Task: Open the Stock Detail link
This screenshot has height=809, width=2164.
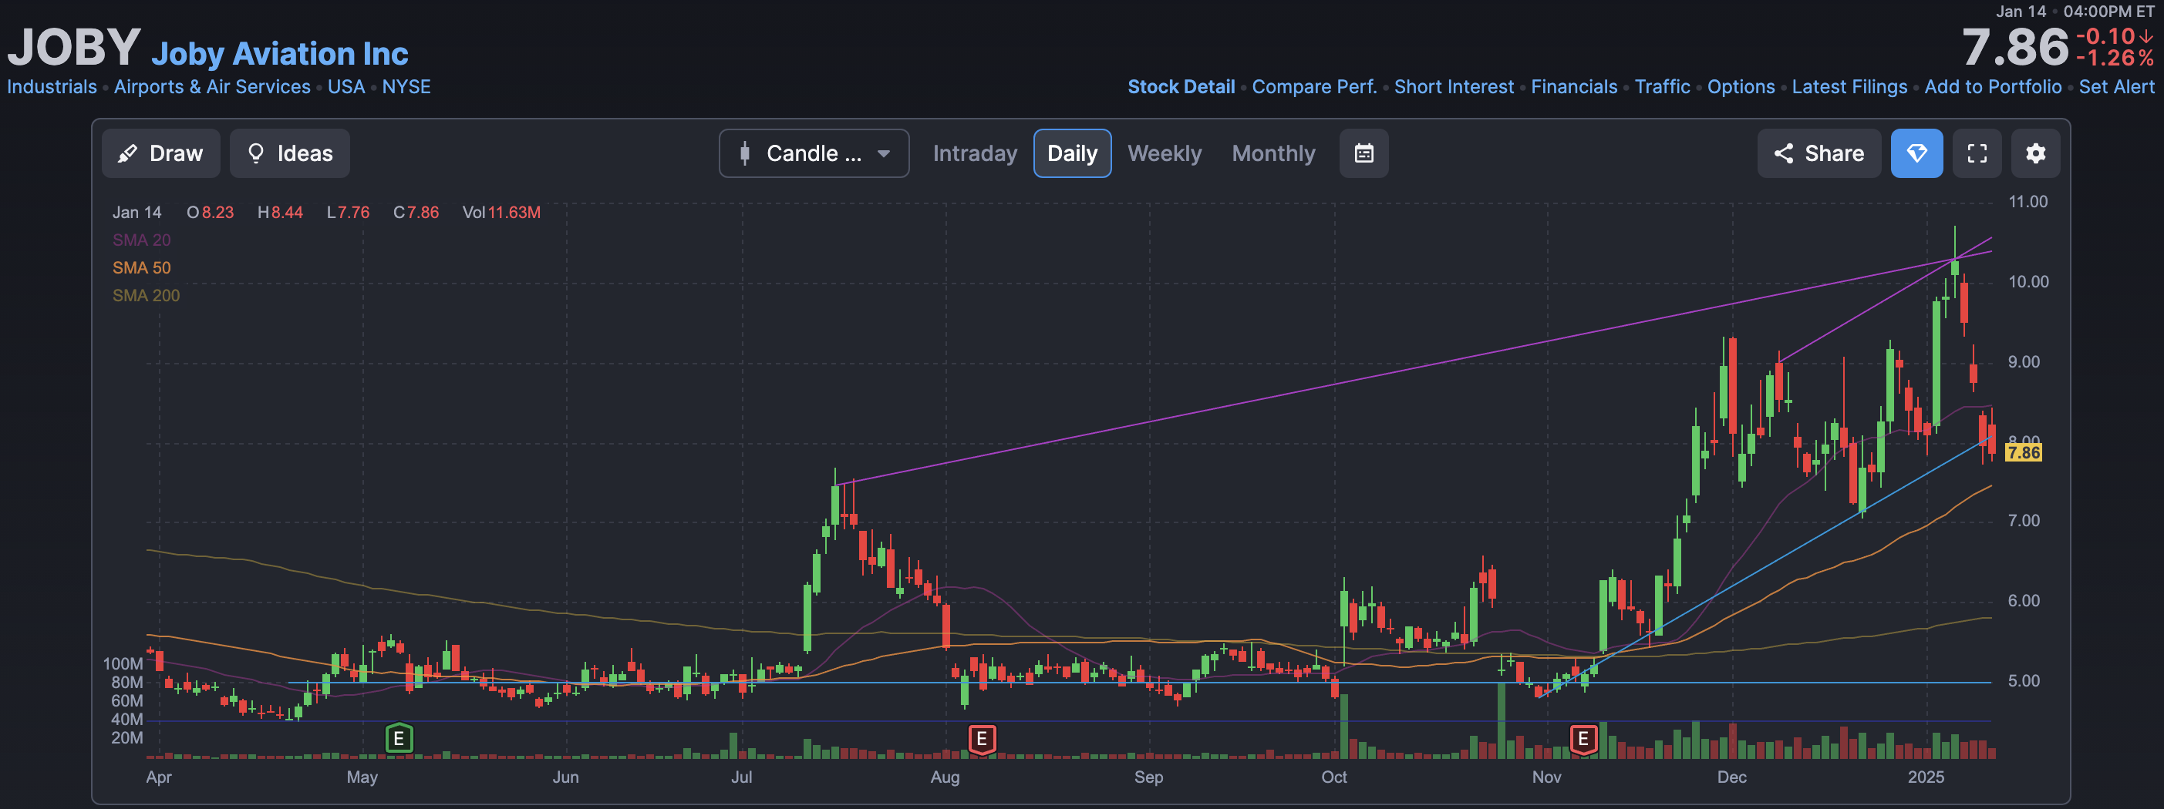Action: (1180, 87)
